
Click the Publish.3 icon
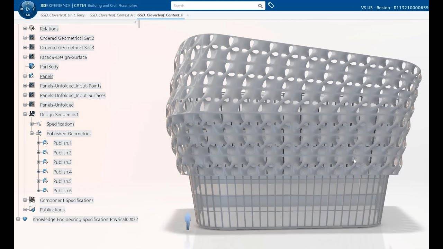[x=45, y=162]
